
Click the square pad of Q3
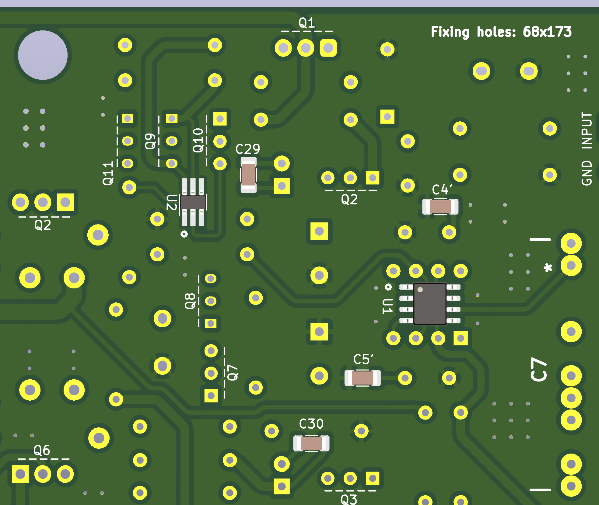point(373,478)
